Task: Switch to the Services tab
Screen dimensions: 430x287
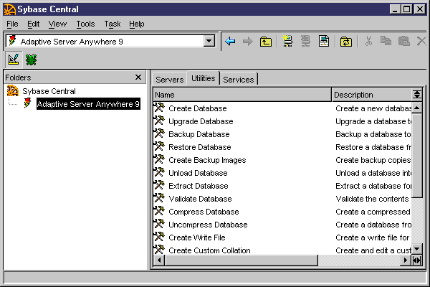Action: 239,80
